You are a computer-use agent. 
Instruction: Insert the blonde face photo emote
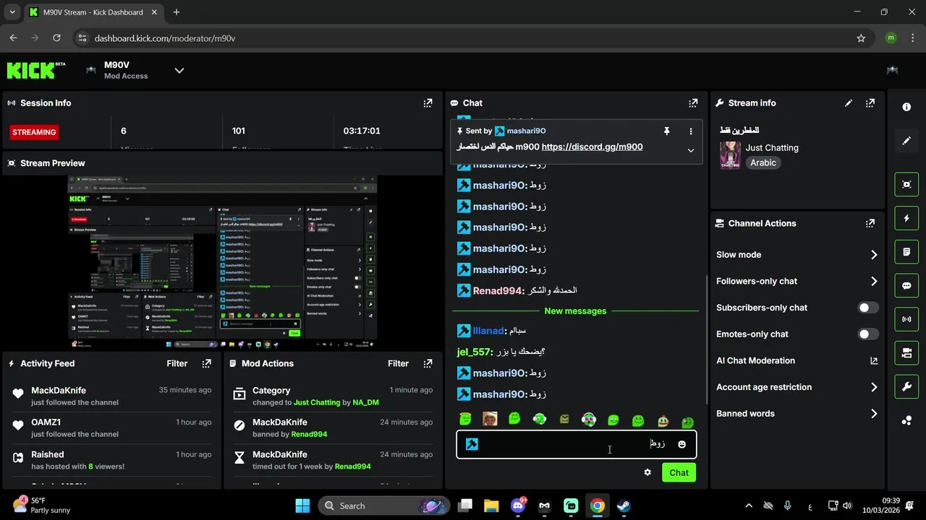click(x=490, y=419)
